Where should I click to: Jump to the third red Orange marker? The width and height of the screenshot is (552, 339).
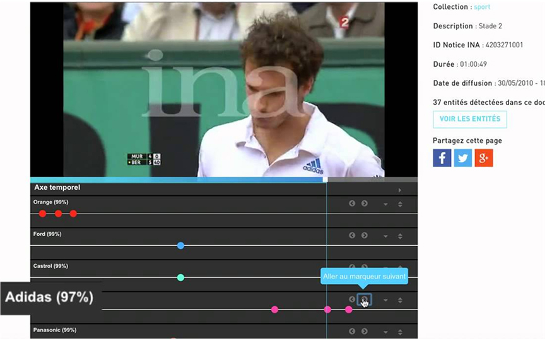click(73, 214)
